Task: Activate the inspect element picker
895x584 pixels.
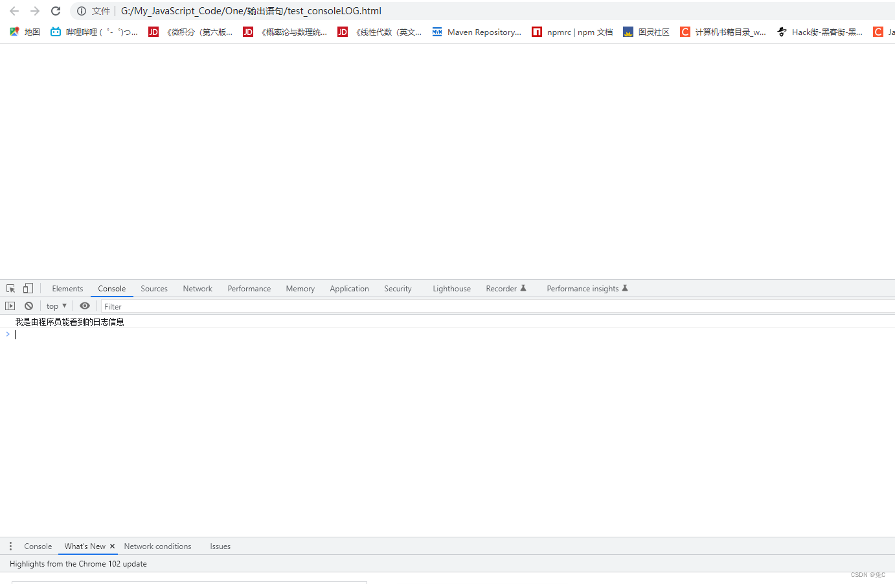Action: click(11, 289)
